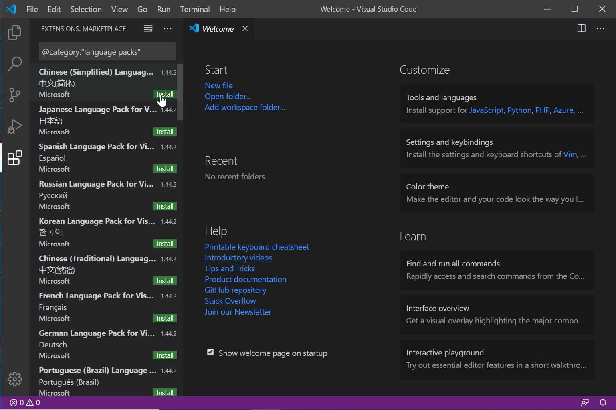616x410 pixels.
Task: Click the extensions search input field
Action: pyautogui.click(x=107, y=52)
